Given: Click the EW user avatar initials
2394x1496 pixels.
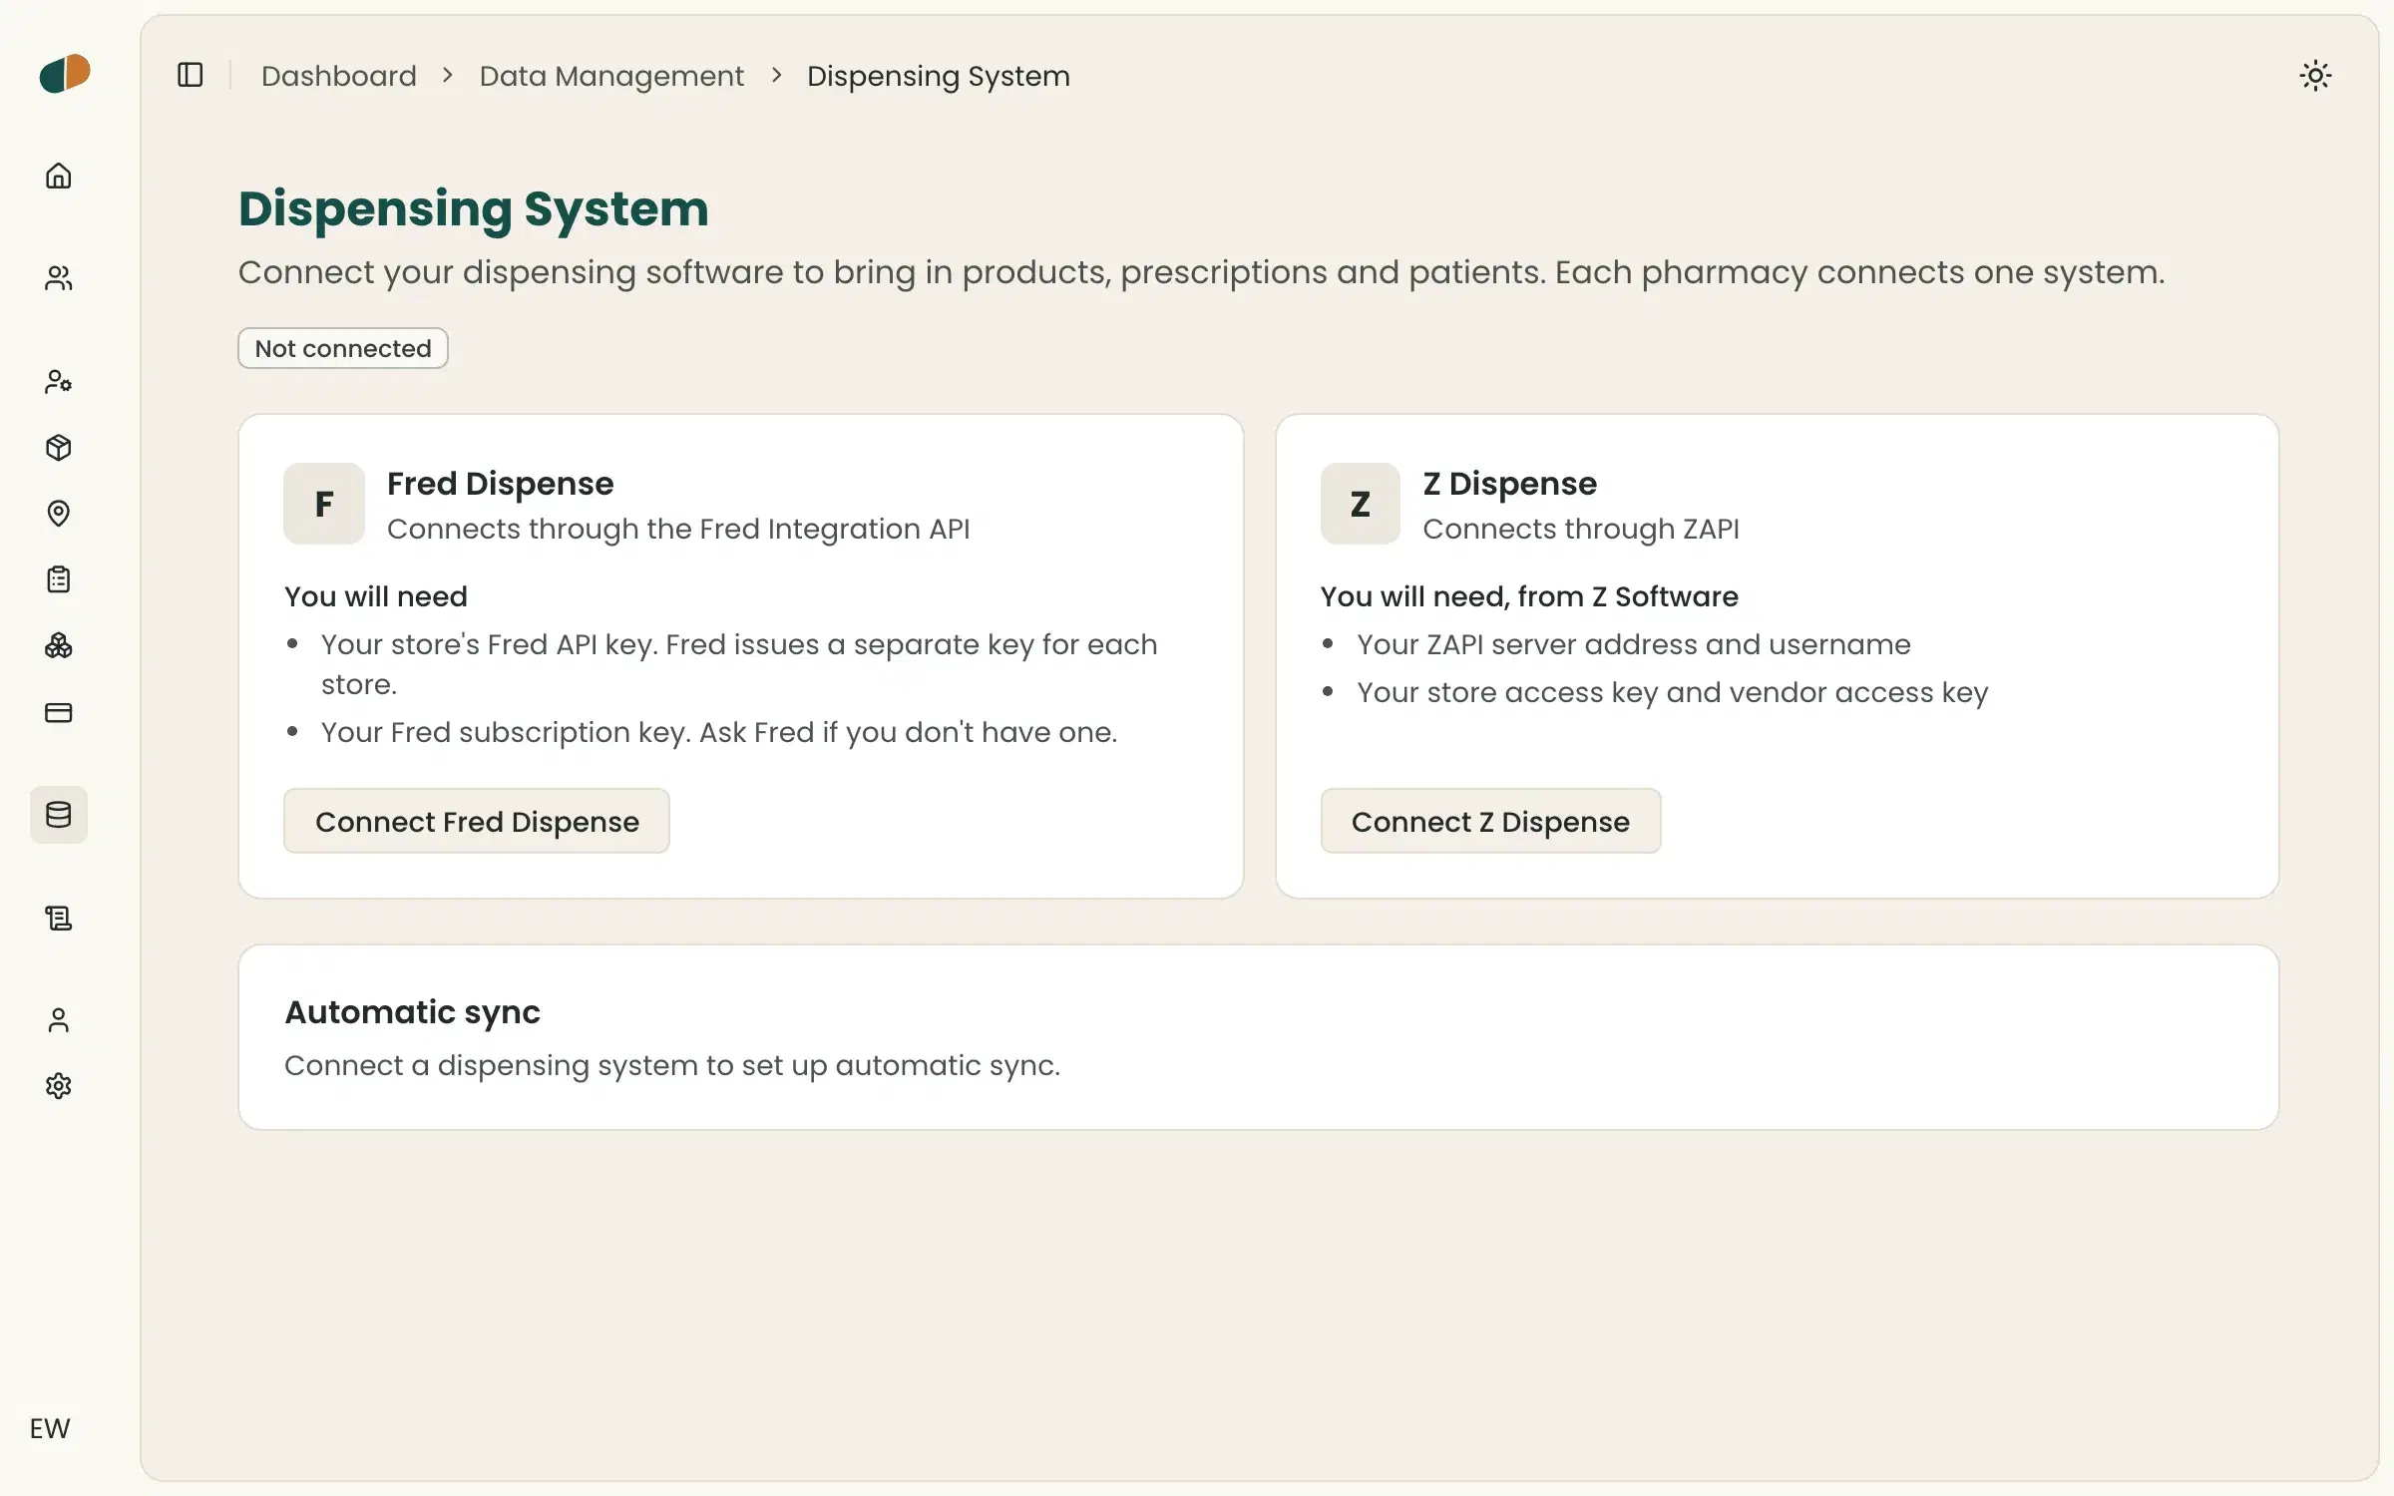Looking at the screenshot, I should [50, 1428].
